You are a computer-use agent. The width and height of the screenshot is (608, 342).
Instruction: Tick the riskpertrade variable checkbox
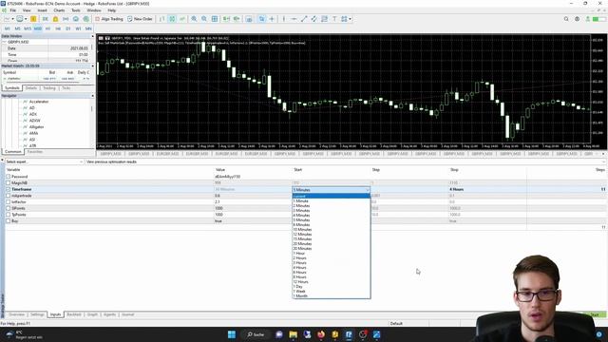click(9, 196)
